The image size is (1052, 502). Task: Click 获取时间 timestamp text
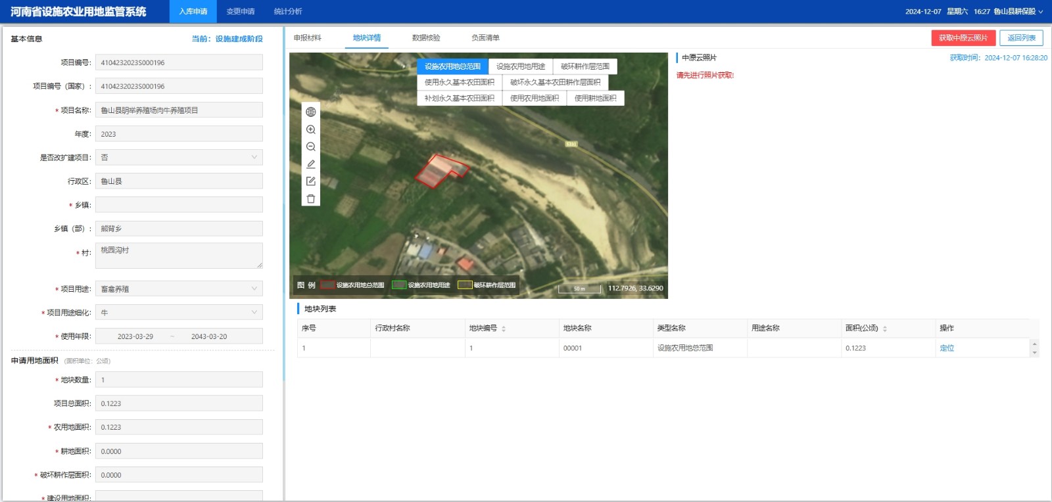[x=998, y=58]
